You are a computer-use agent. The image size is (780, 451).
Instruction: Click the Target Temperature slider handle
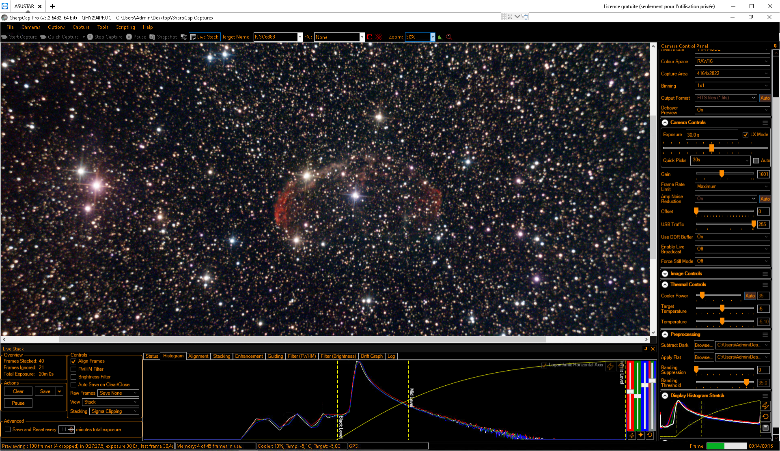point(722,309)
